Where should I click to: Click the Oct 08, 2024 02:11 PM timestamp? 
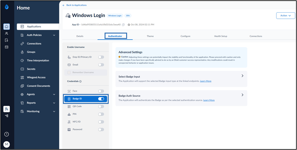[x=143, y=25]
